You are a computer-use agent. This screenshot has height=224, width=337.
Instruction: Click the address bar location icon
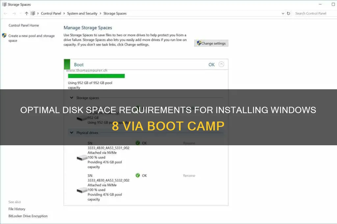[33, 13]
